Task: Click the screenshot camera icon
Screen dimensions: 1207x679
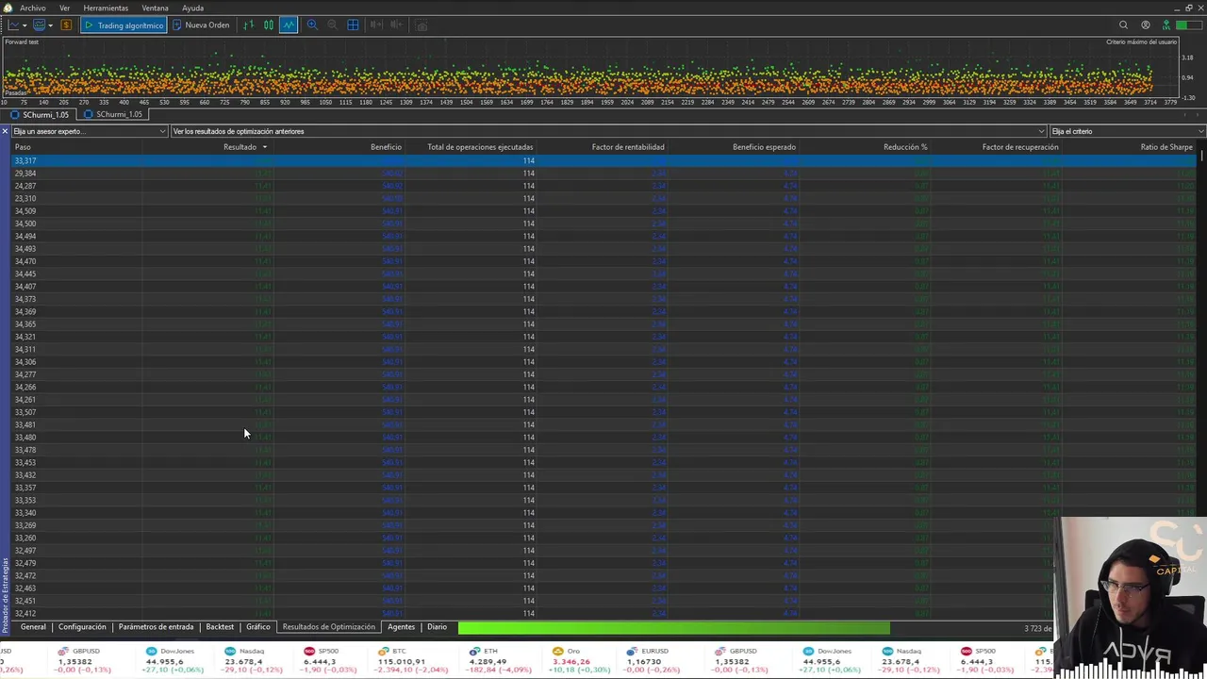Action: [x=422, y=25]
